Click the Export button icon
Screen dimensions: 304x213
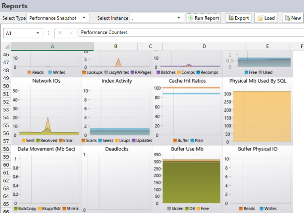(230, 18)
